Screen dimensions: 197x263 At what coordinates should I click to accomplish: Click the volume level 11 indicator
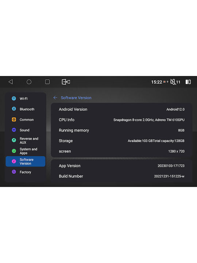coord(178,82)
